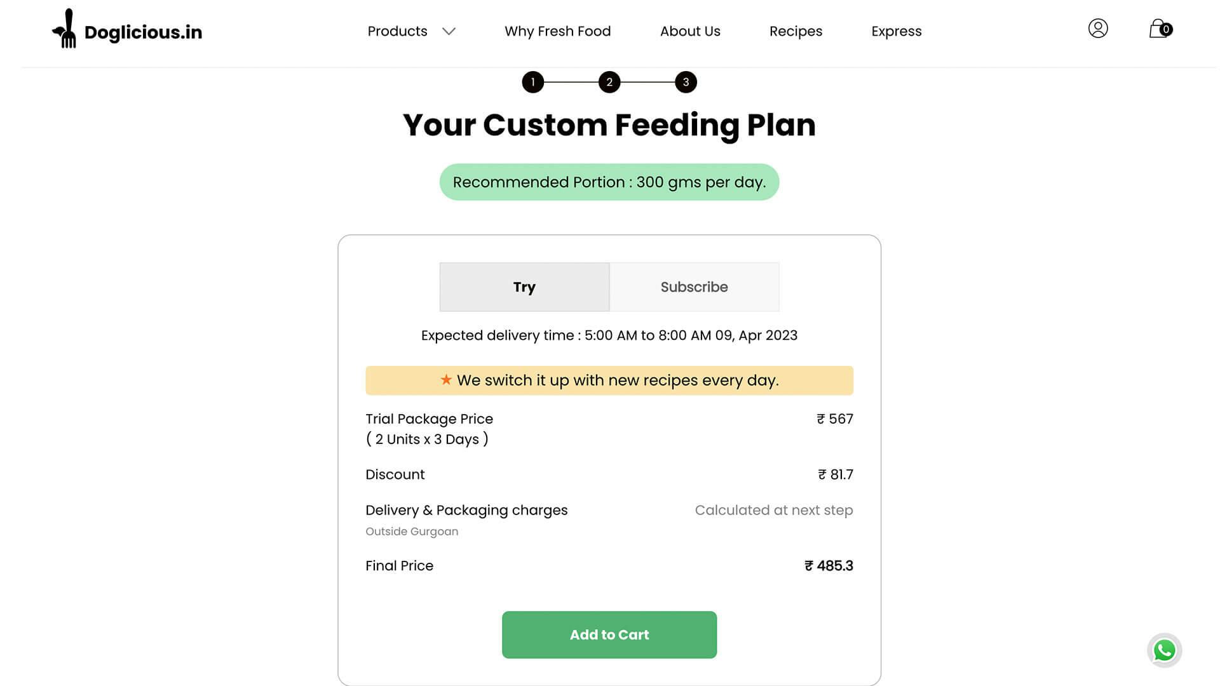The height and width of the screenshot is (686, 1220).
Task: Switch to the Subscribe plan tab
Action: [x=694, y=287]
